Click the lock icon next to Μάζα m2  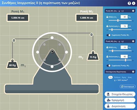click(107, 47)
